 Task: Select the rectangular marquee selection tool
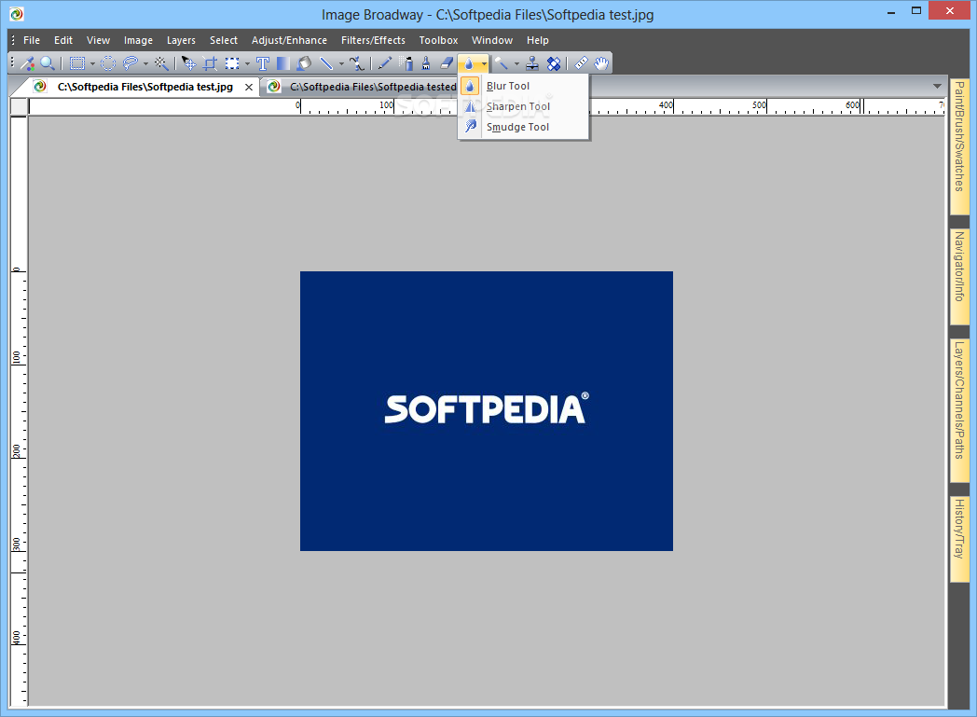(x=77, y=62)
